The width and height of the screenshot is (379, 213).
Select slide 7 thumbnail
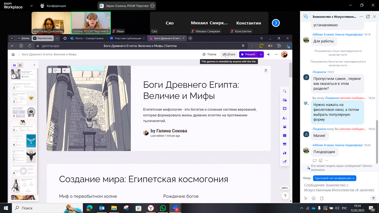pos(23,156)
